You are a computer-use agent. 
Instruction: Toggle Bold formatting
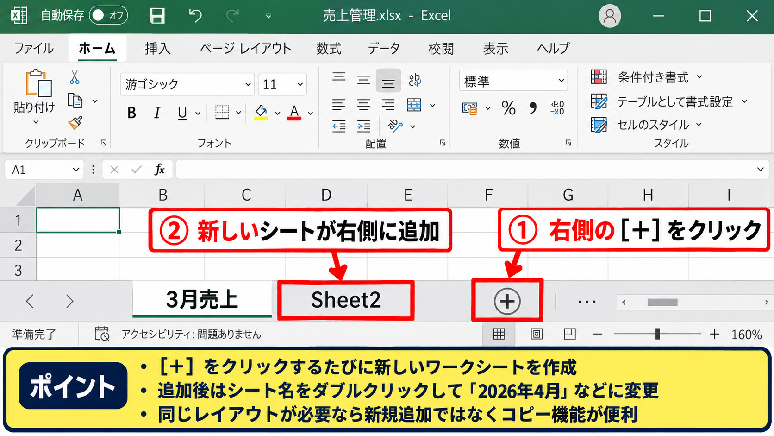(x=131, y=113)
